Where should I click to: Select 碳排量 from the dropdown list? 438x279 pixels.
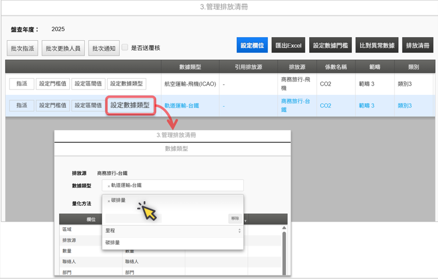(x=113, y=242)
